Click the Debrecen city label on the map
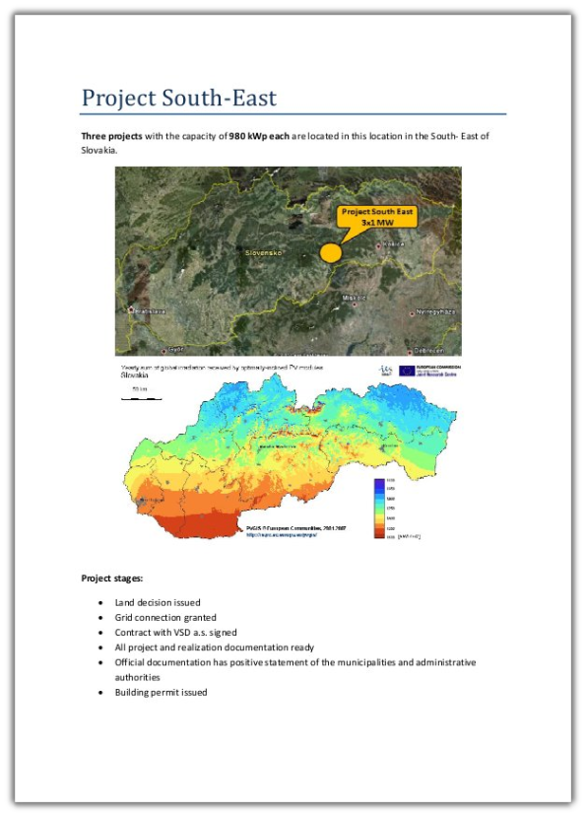Screen dimensions: 586x817 (x=429, y=351)
